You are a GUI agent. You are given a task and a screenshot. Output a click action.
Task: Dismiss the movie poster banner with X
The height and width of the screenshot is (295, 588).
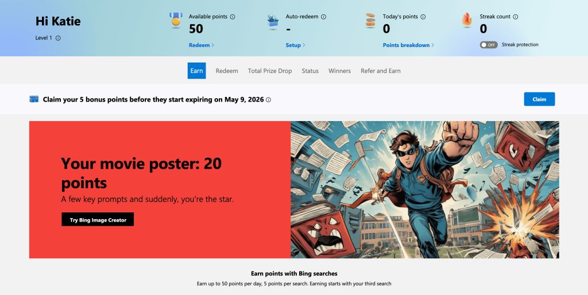point(551,130)
